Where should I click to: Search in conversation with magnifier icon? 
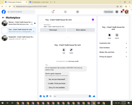(117, 35)
